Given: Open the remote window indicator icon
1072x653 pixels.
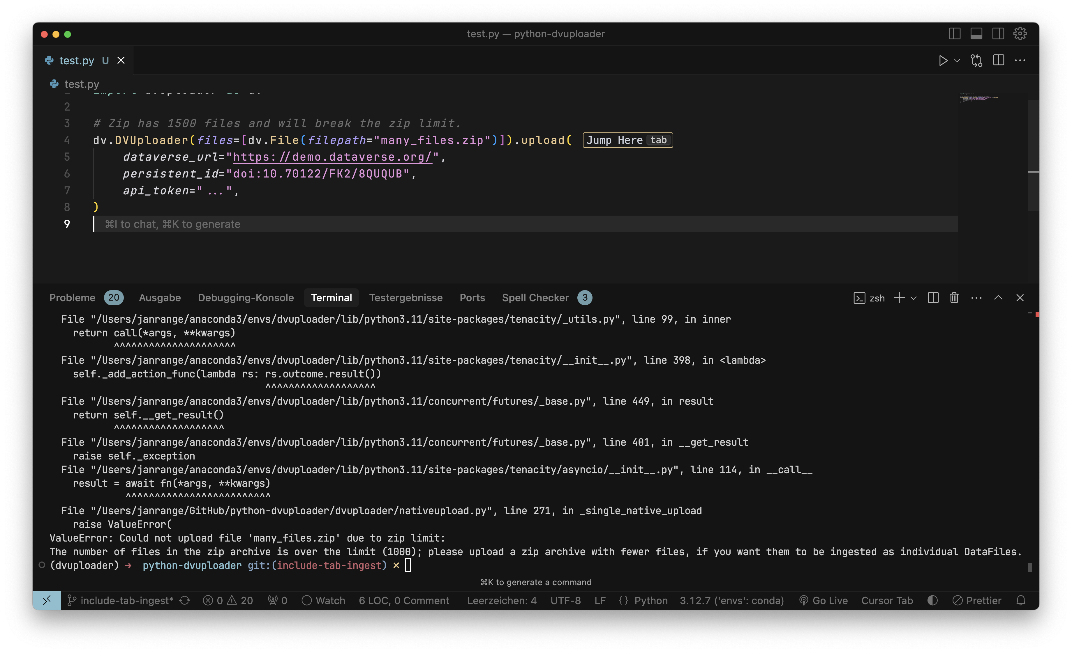Looking at the screenshot, I should [47, 600].
